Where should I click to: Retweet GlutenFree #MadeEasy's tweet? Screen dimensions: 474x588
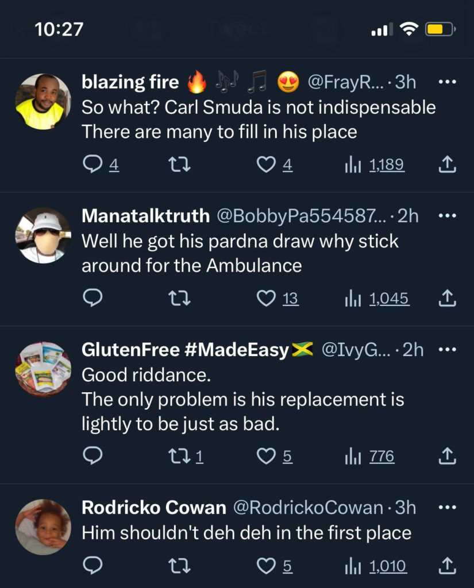179,456
